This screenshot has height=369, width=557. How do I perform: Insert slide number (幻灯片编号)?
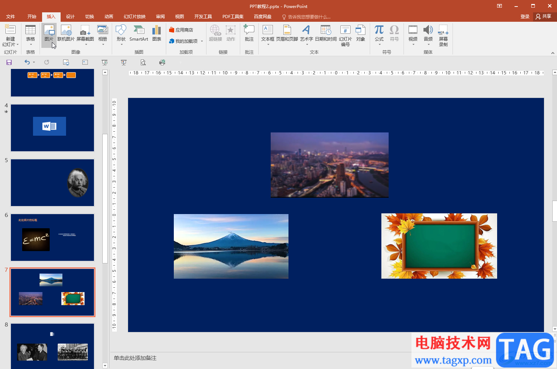click(345, 36)
